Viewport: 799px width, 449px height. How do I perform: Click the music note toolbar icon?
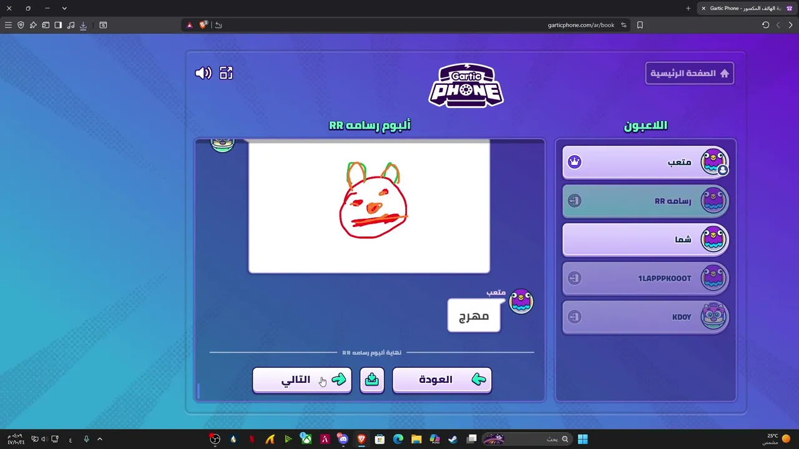71,25
